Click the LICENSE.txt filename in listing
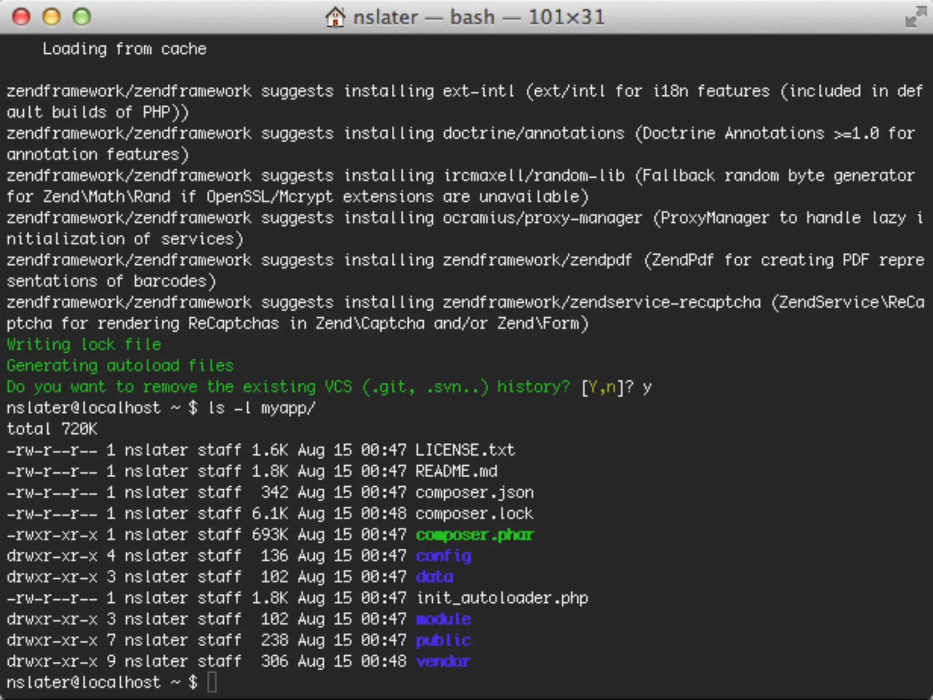The width and height of the screenshot is (933, 700). 465,450
